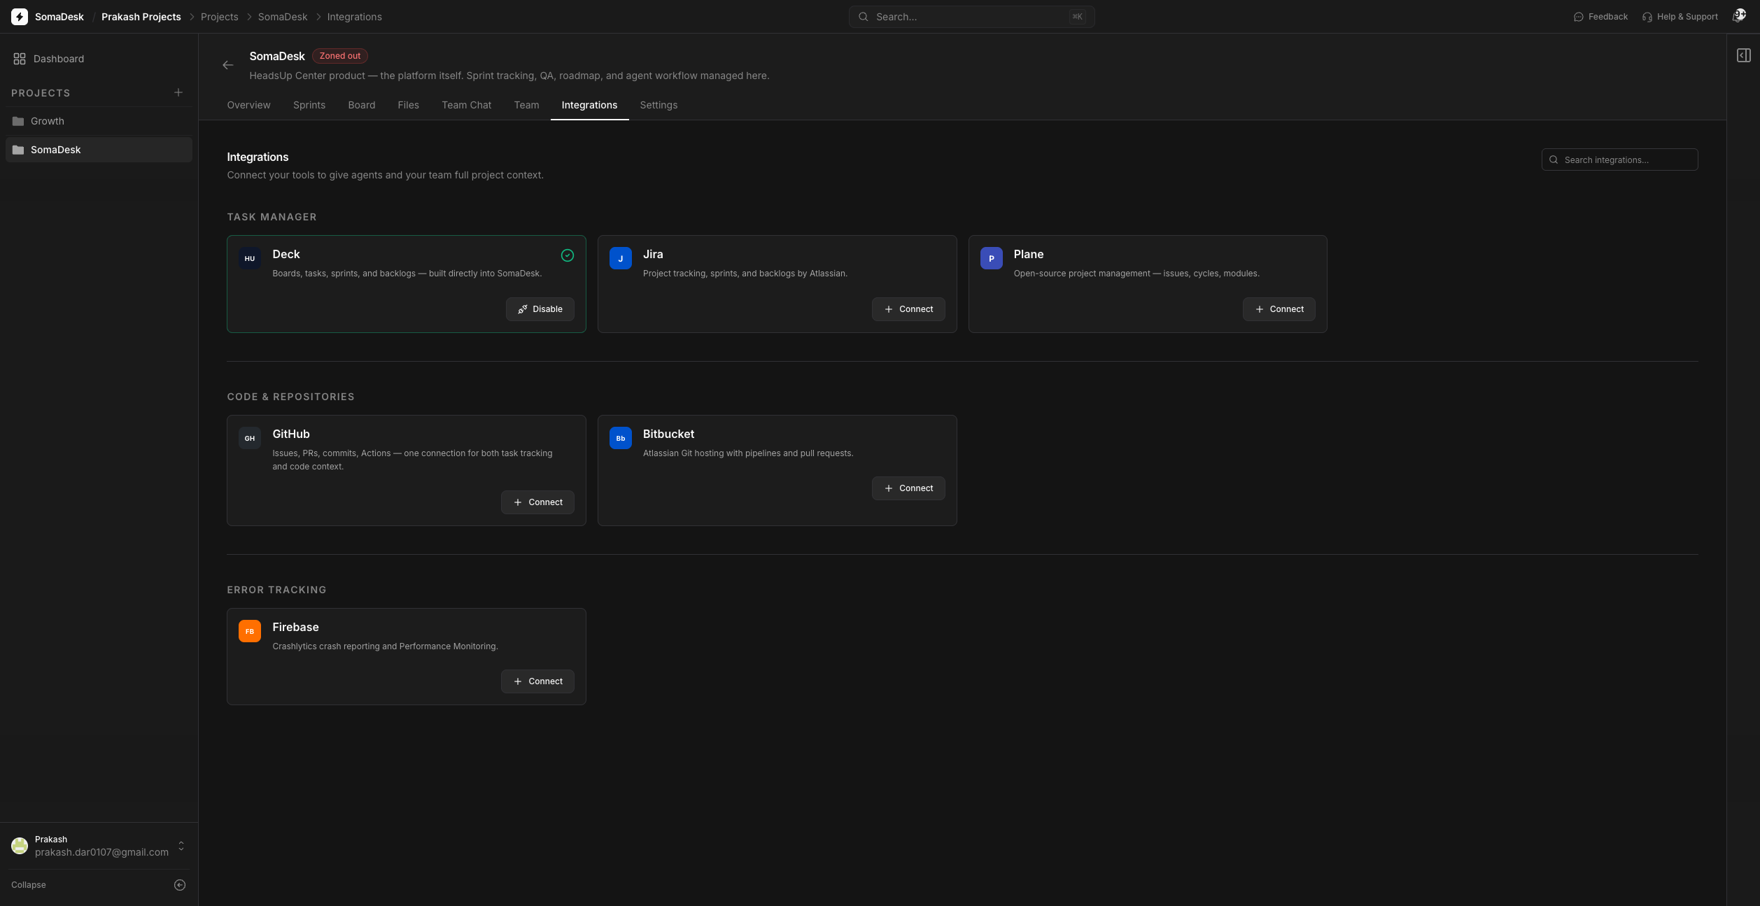1760x906 pixels.
Task: Click the global search magnifier icon
Action: (864, 17)
